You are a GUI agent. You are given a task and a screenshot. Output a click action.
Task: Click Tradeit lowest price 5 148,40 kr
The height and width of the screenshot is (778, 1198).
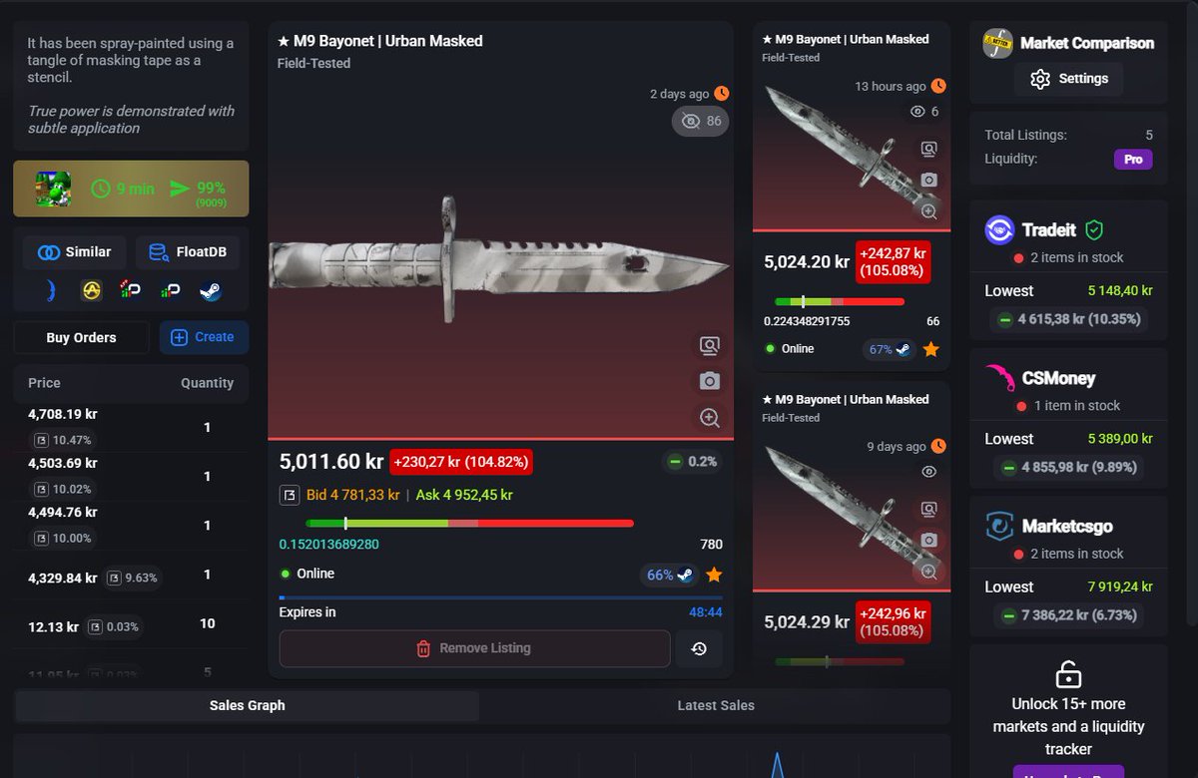pos(1120,291)
